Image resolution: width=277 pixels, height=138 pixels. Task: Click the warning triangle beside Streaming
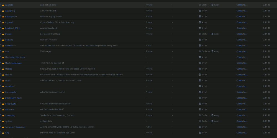point(3,115)
